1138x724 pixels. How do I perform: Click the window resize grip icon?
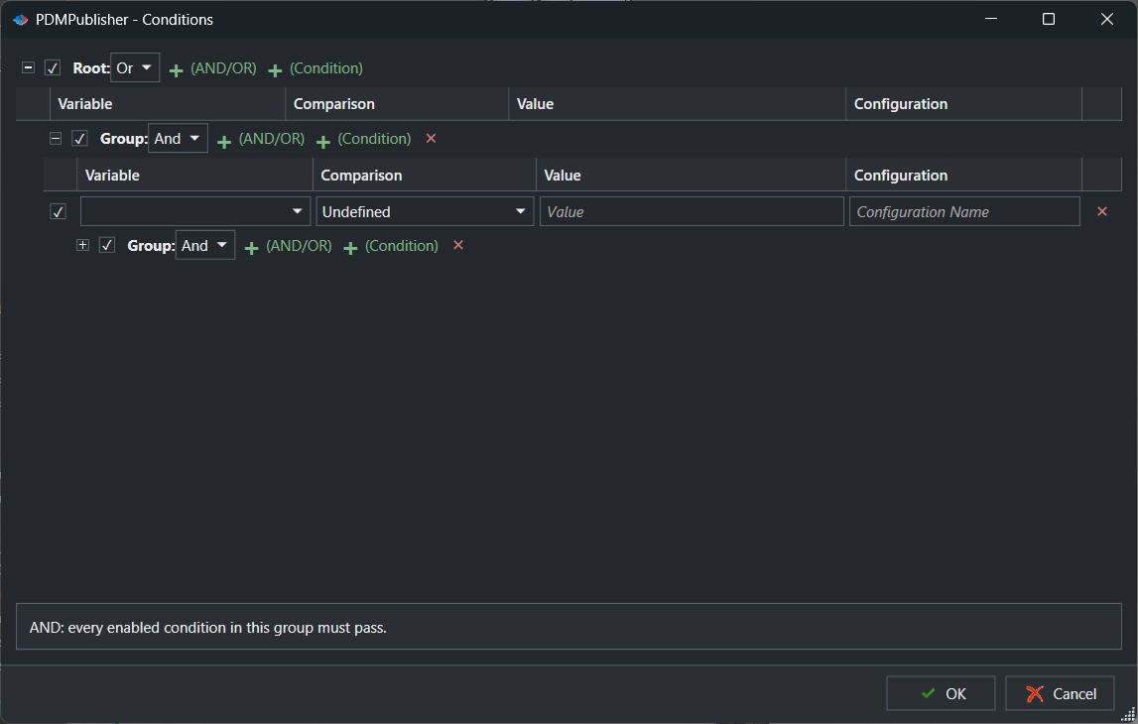point(1128,714)
